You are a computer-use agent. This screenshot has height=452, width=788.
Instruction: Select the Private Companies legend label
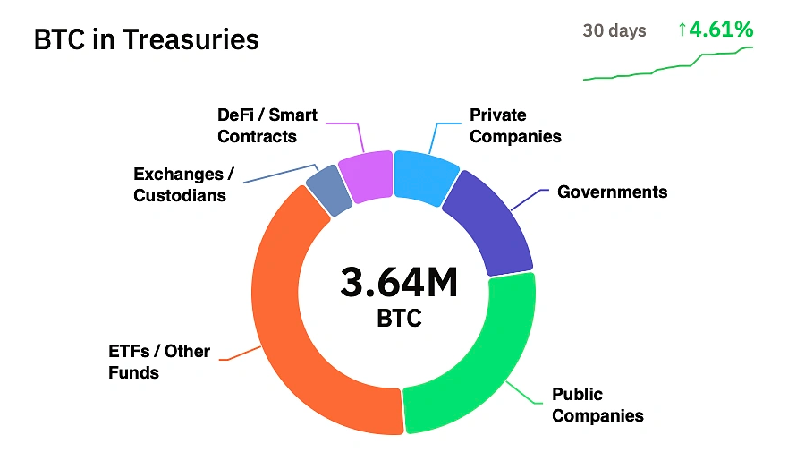[515, 125]
